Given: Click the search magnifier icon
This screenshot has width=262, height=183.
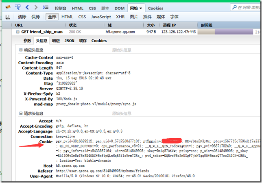Looking at the screenshot, I should pyautogui.click(x=234, y=7).
